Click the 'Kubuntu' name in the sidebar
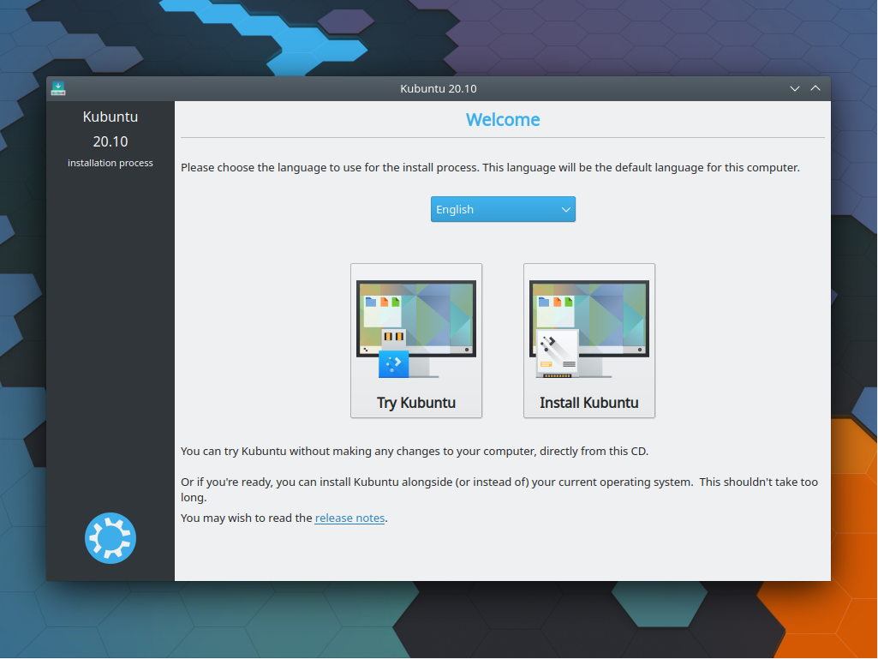Image resolution: width=878 pixels, height=659 pixels. click(110, 117)
